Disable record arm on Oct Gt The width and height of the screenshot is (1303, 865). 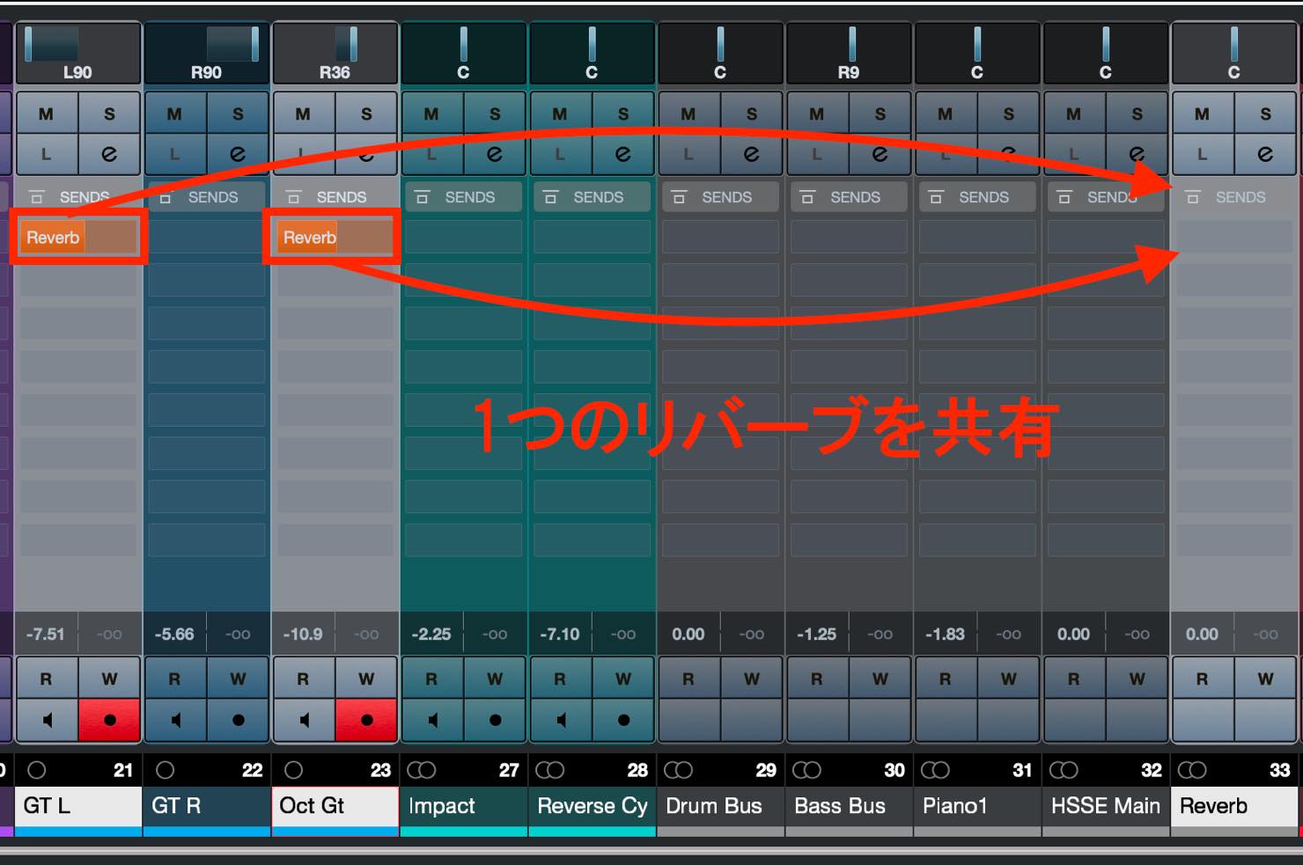[x=366, y=720]
